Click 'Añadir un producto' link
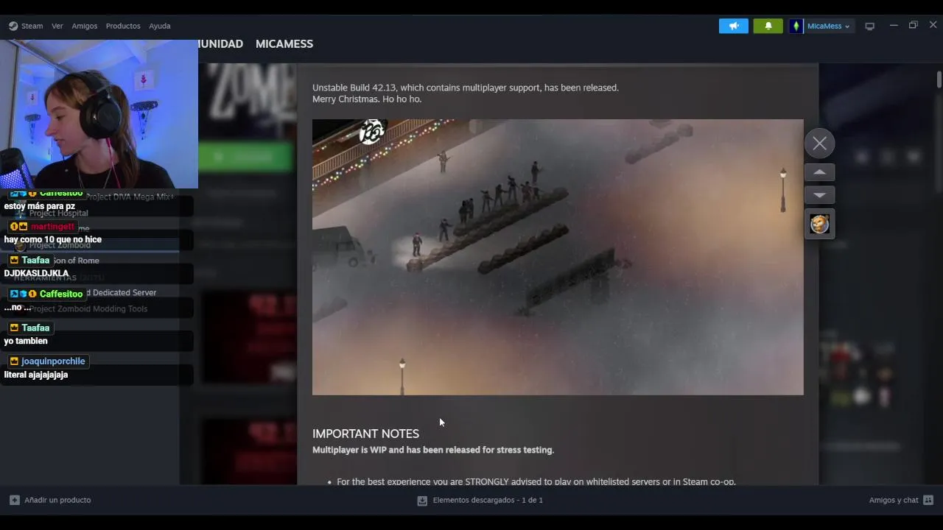943x530 pixels. [x=57, y=500]
